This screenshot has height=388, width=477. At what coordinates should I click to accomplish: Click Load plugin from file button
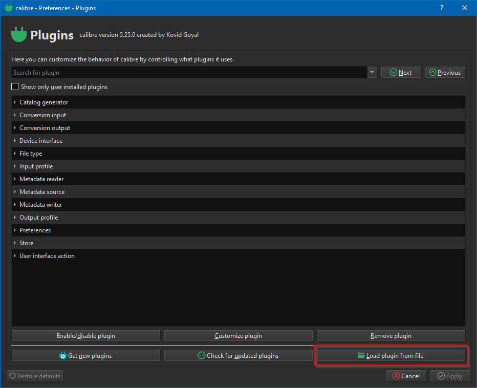(391, 355)
